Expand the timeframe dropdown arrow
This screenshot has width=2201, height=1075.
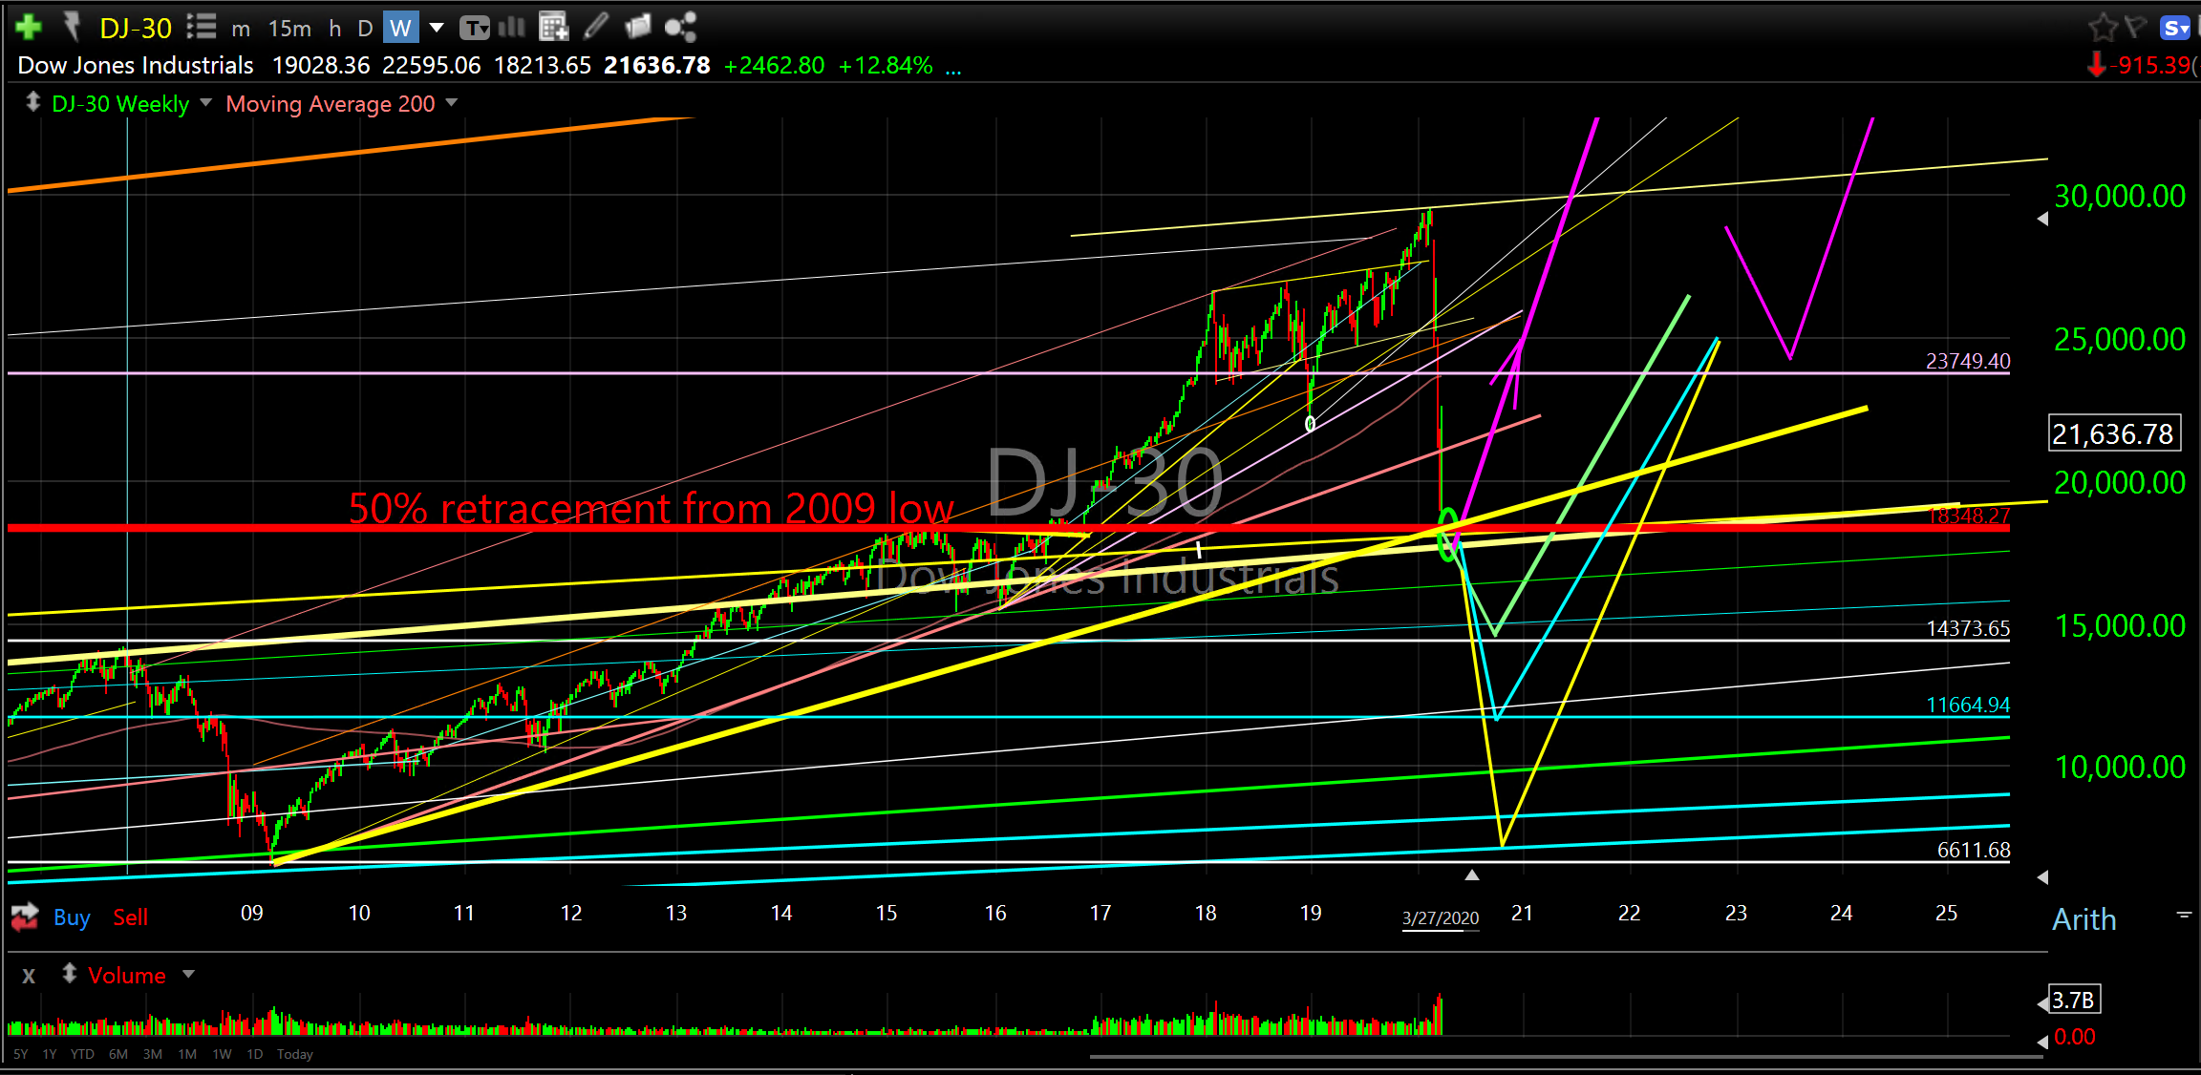click(x=437, y=27)
